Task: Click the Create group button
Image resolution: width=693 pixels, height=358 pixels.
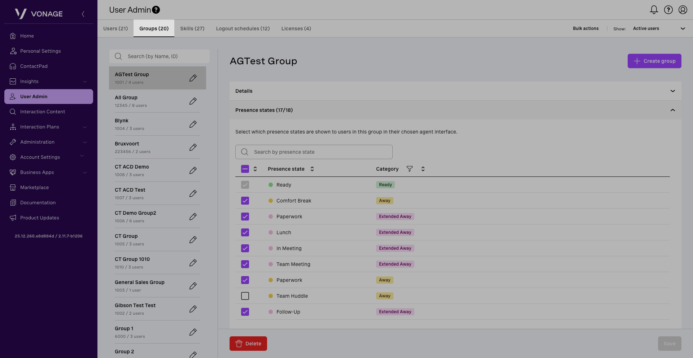Action: (654, 61)
